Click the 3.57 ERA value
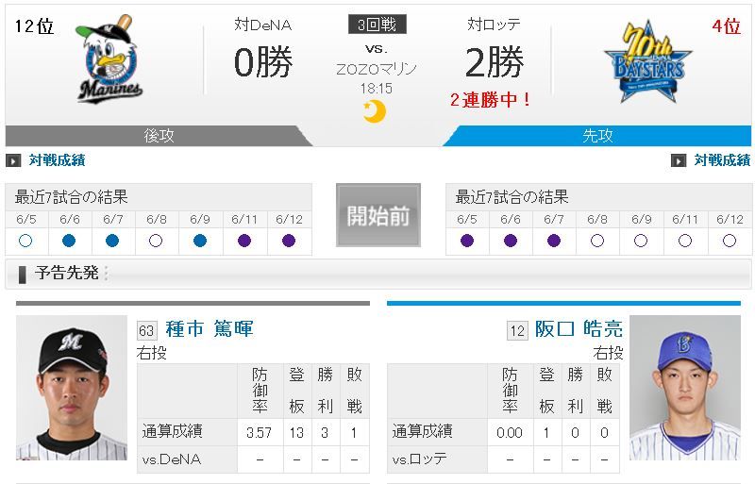The image size is (755, 484). (x=259, y=432)
